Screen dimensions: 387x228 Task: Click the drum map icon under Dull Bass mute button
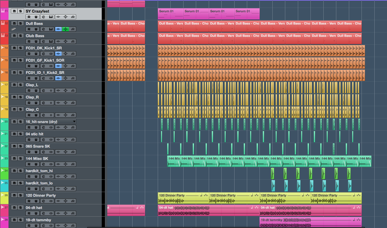tap(14, 29)
